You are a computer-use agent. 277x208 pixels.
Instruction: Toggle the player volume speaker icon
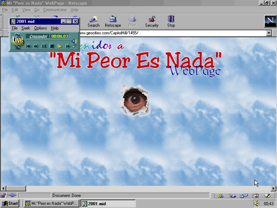74,41
